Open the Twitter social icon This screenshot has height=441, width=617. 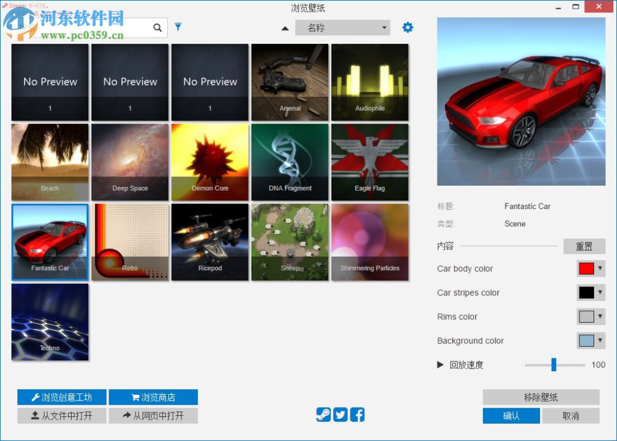click(341, 414)
